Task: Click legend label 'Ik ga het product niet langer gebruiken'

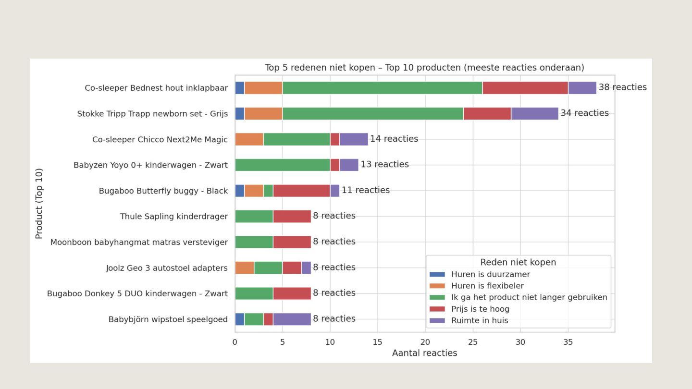Action: tap(529, 298)
